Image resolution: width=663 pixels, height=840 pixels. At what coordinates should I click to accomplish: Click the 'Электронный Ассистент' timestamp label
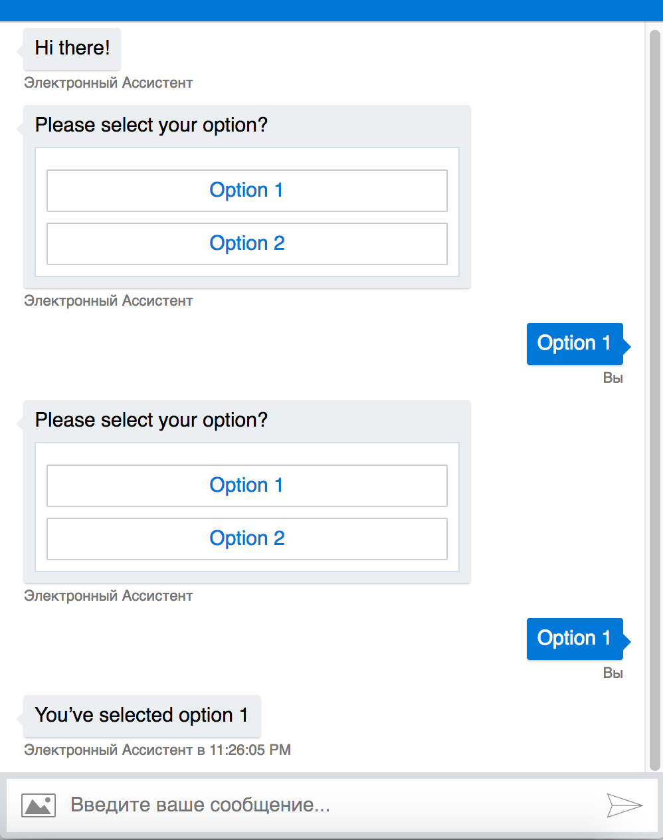click(x=157, y=750)
